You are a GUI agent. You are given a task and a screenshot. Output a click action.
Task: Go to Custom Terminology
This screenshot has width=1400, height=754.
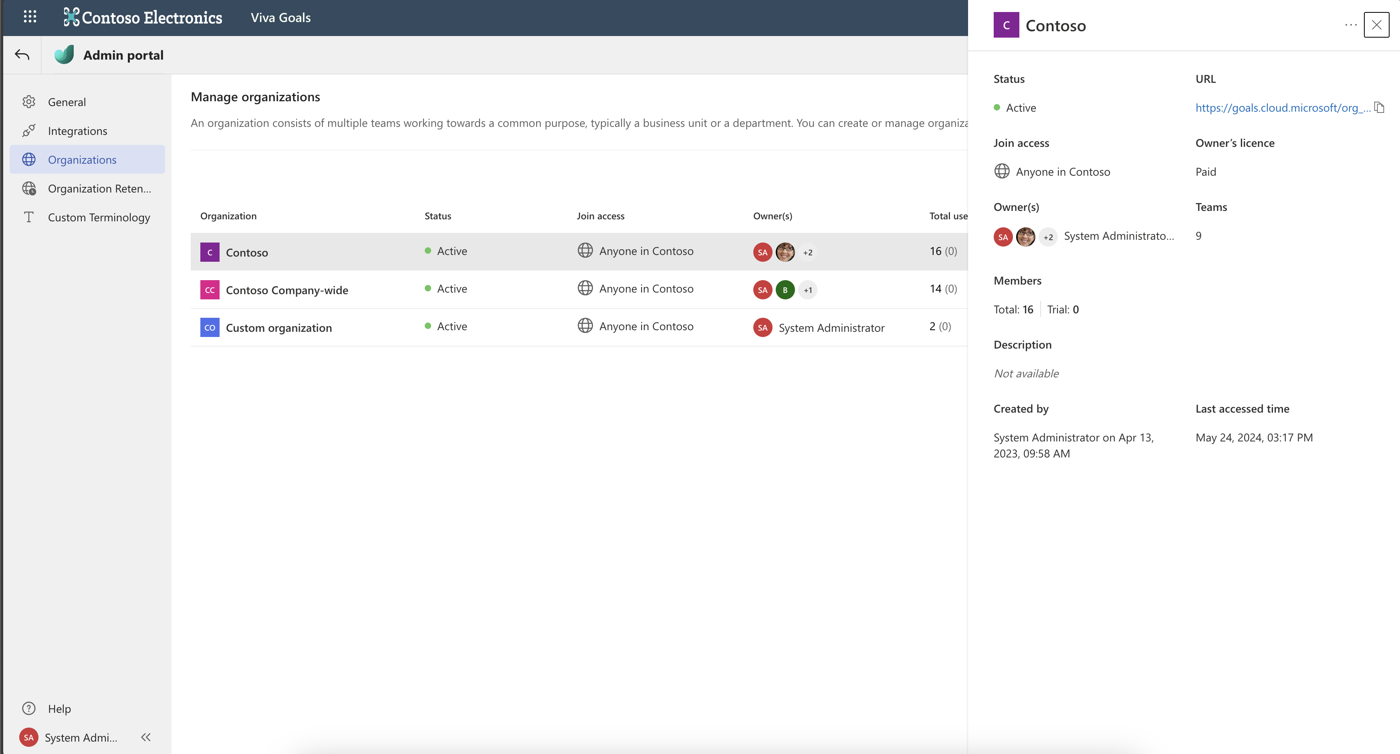point(99,217)
